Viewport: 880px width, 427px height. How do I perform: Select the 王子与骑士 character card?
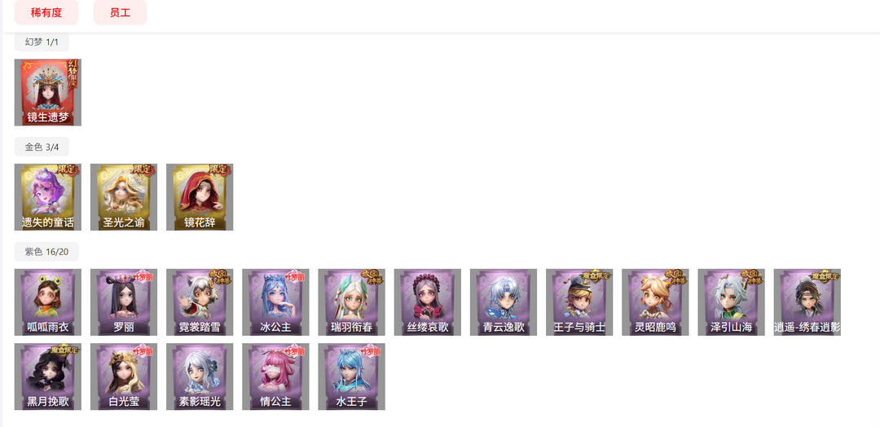(579, 302)
